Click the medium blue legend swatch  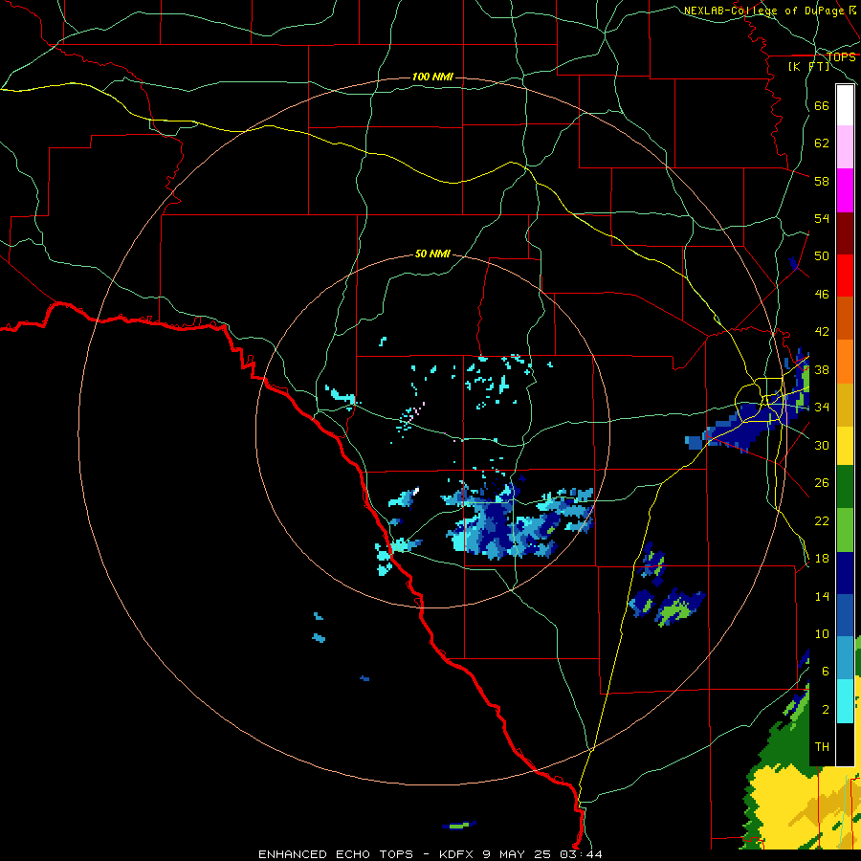(x=845, y=615)
